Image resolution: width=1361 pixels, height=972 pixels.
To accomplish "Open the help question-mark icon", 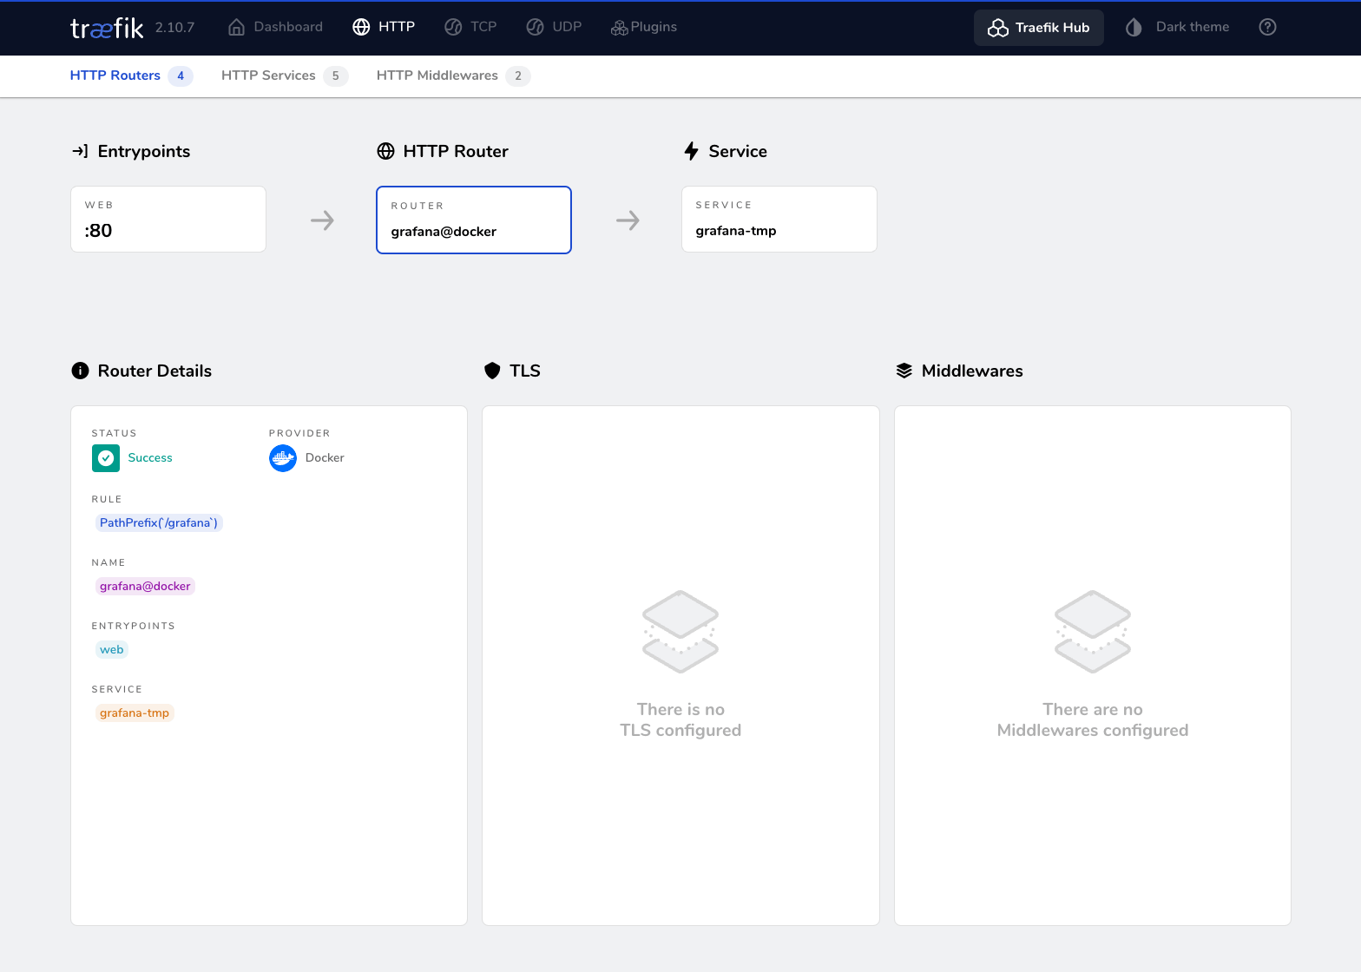I will click(1267, 27).
